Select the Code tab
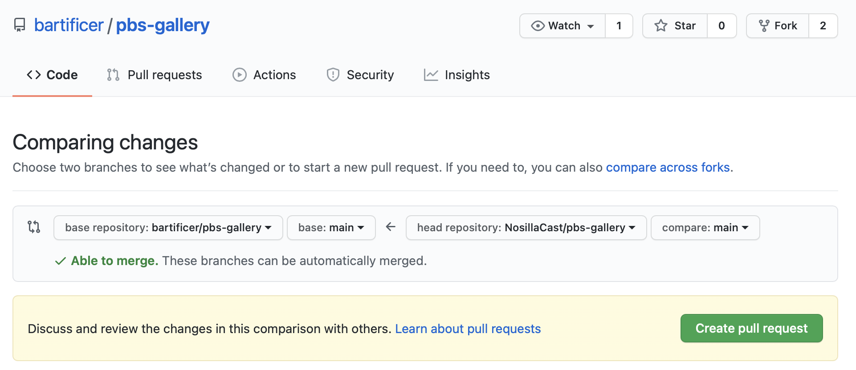The width and height of the screenshot is (856, 370). coord(52,75)
